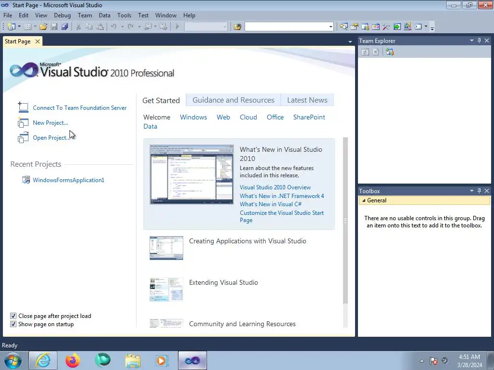
Task: Open Solution Explorer from the toolbar icon
Action: click(343, 27)
